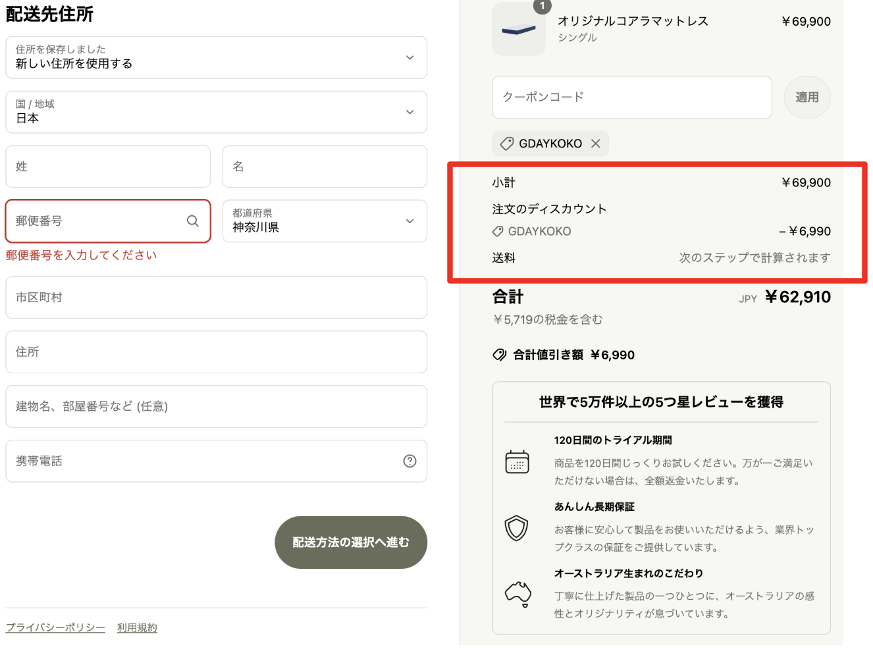873x661 pixels.
Task: Click the shield icon for long-term warranty
Action: tap(517, 528)
